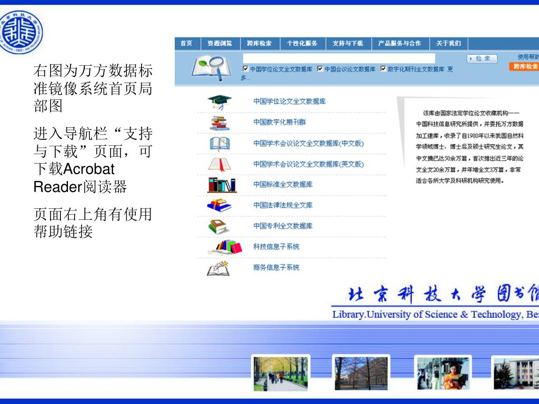Click the bare trees campus photo
This screenshot has height=404, width=539.
pyautogui.click(x=361, y=373)
